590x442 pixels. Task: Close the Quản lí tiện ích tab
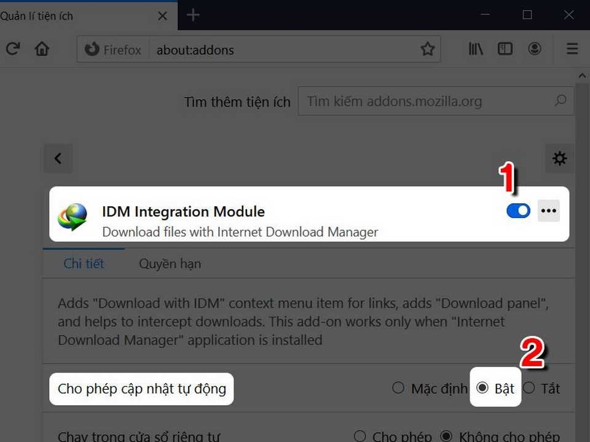coord(162,16)
